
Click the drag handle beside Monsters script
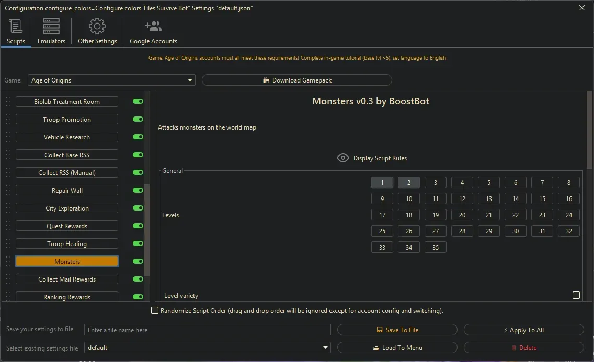[8, 262]
